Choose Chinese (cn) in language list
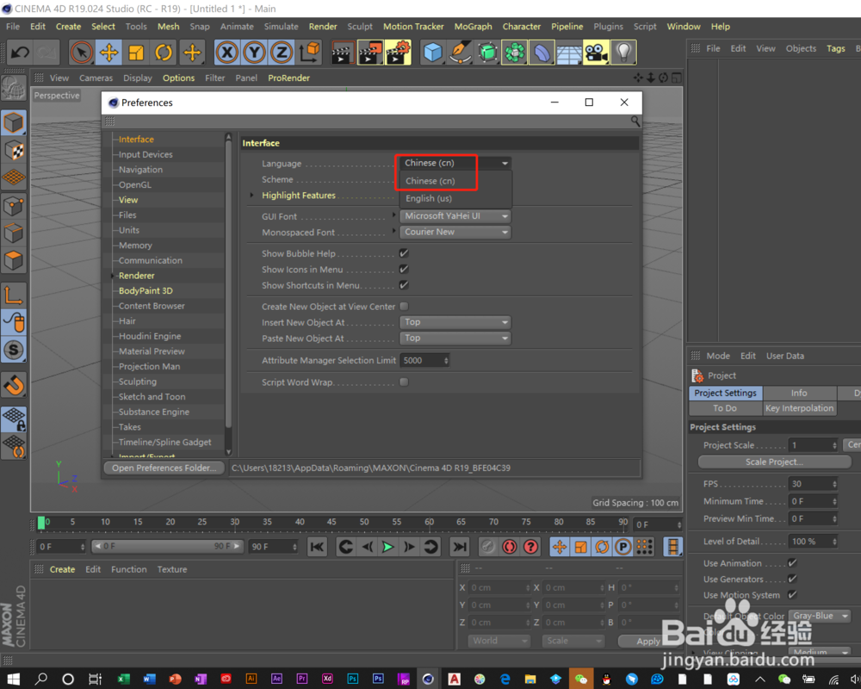The height and width of the screenshot is (689, 861). coord(430,181)
